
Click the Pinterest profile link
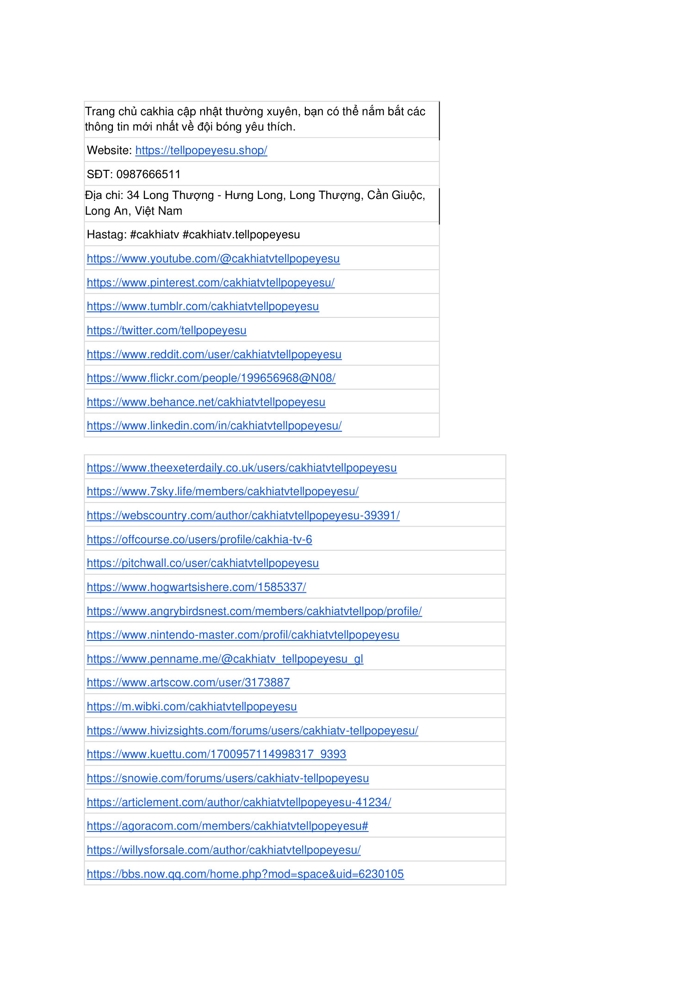coord(211,283)
